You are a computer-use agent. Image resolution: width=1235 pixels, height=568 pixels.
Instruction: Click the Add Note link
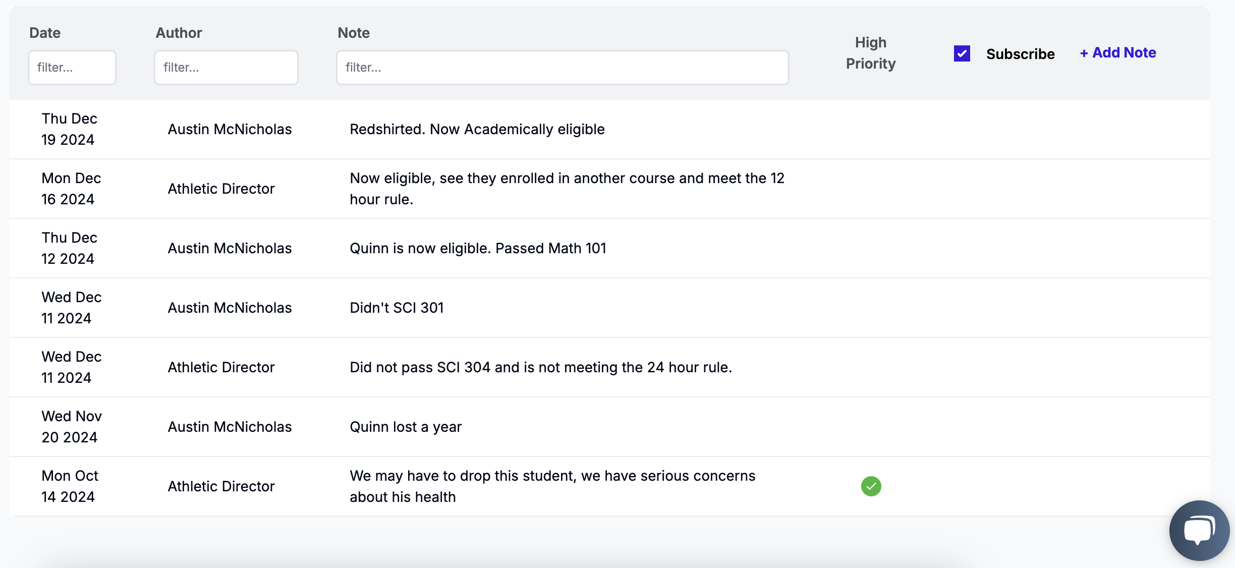click(x=1118, y=52)
